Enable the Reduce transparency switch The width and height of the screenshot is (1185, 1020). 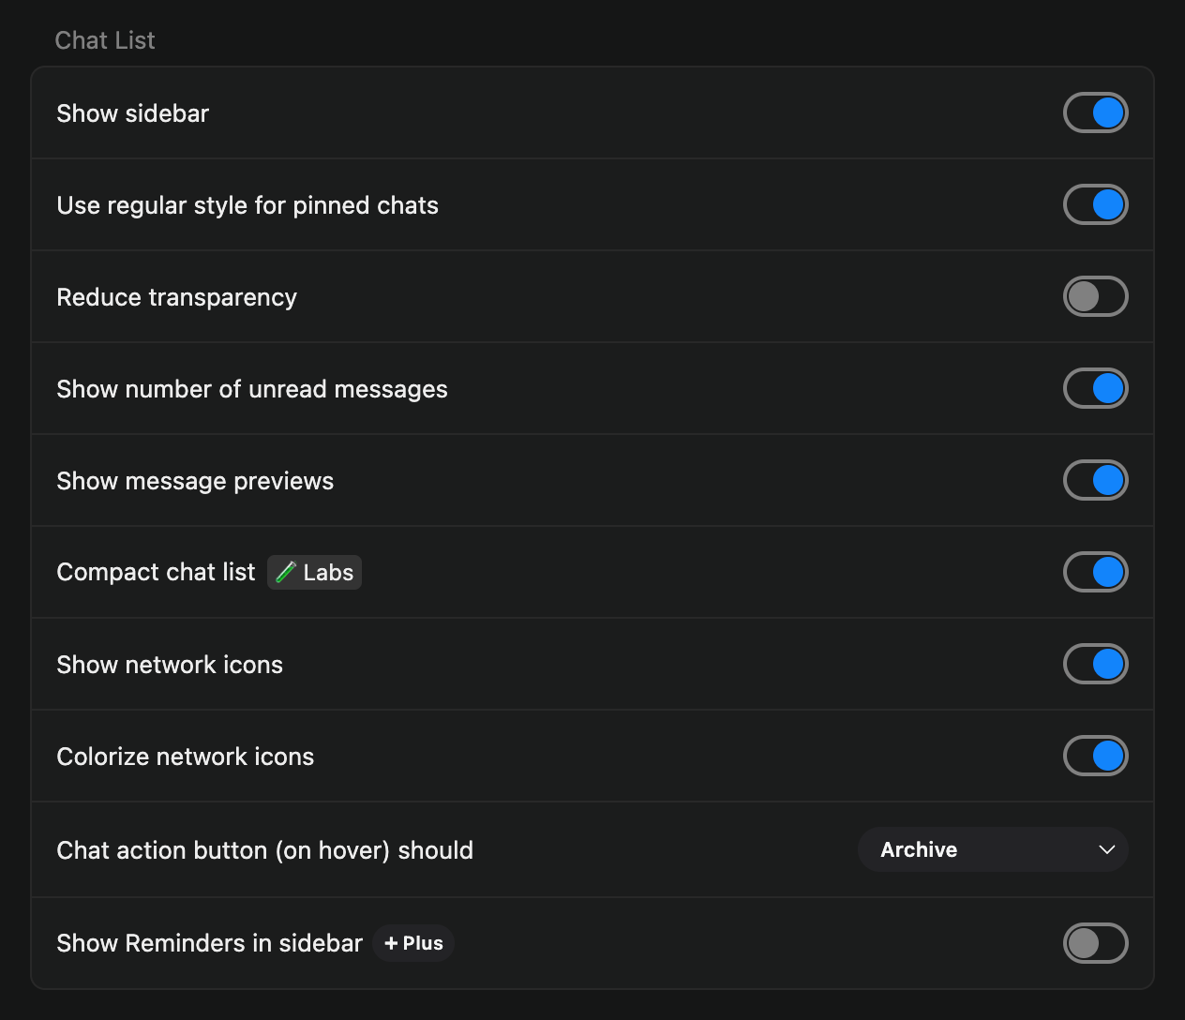[x=1095, y=296]
